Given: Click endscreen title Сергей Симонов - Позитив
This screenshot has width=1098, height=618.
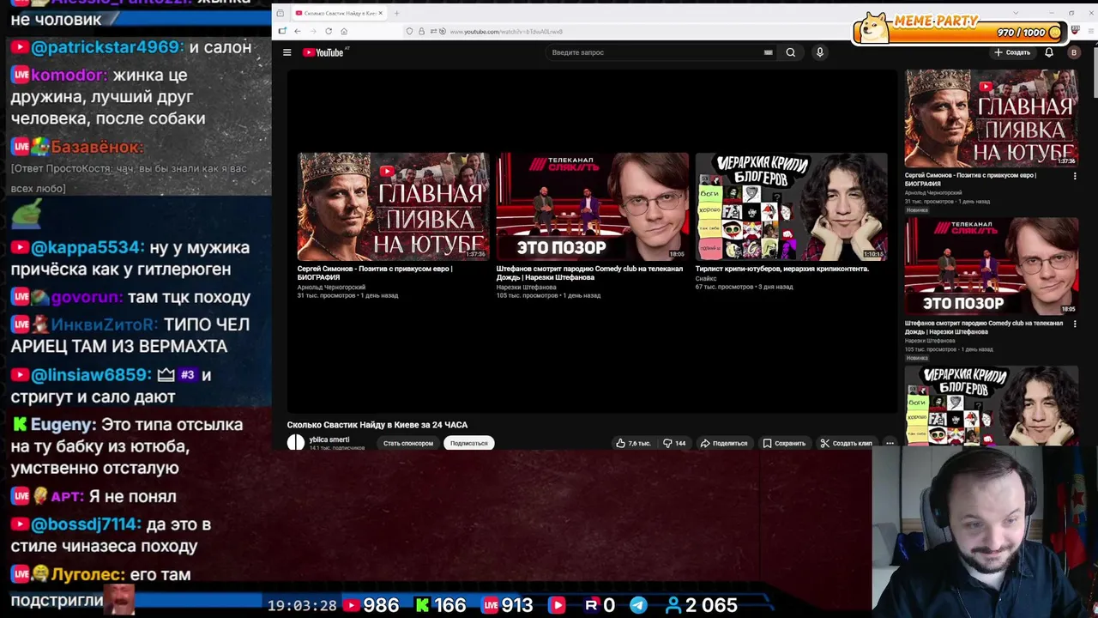Looking at the screenshot, I should pos(375,273).
